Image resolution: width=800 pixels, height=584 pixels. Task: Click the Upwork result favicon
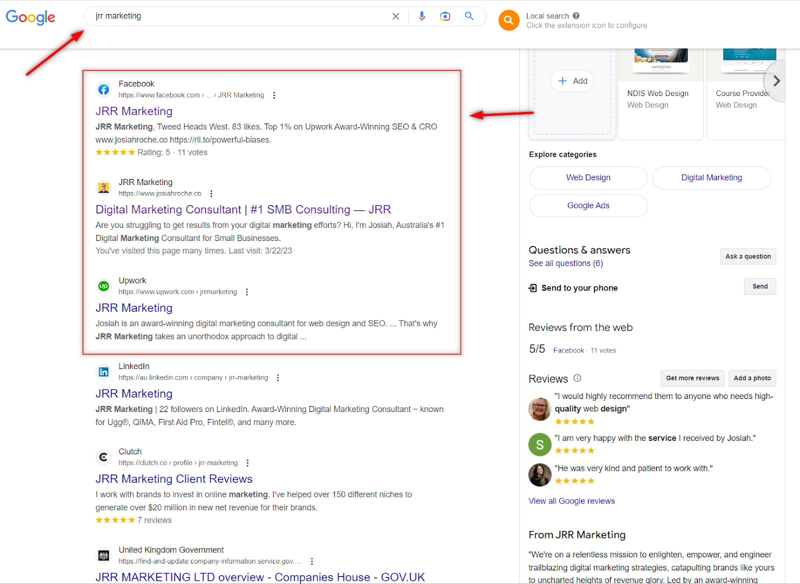point(103,286)
